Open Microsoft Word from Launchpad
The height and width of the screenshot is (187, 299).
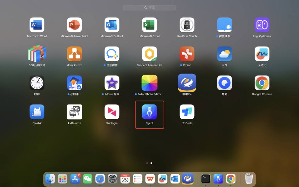click(x=37, y=25)
